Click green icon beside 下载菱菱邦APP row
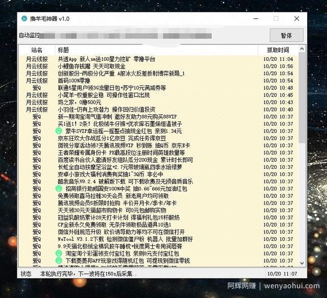Viewport: 327px width, 298px height. [x=59, y=261]
